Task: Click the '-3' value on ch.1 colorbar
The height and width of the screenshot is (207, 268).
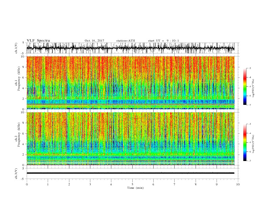Action: tap(249, 68)
